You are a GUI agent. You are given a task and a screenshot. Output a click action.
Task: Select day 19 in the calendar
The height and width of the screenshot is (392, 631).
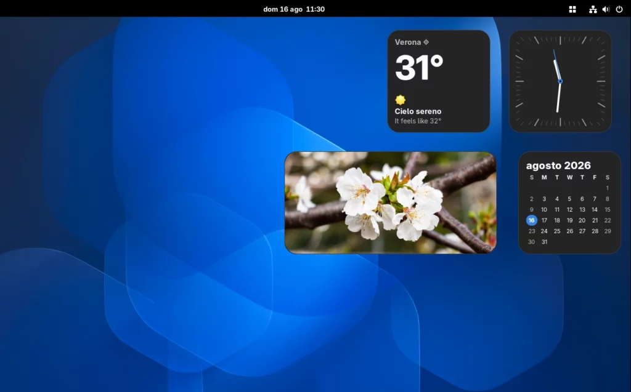tap(569, 220)
